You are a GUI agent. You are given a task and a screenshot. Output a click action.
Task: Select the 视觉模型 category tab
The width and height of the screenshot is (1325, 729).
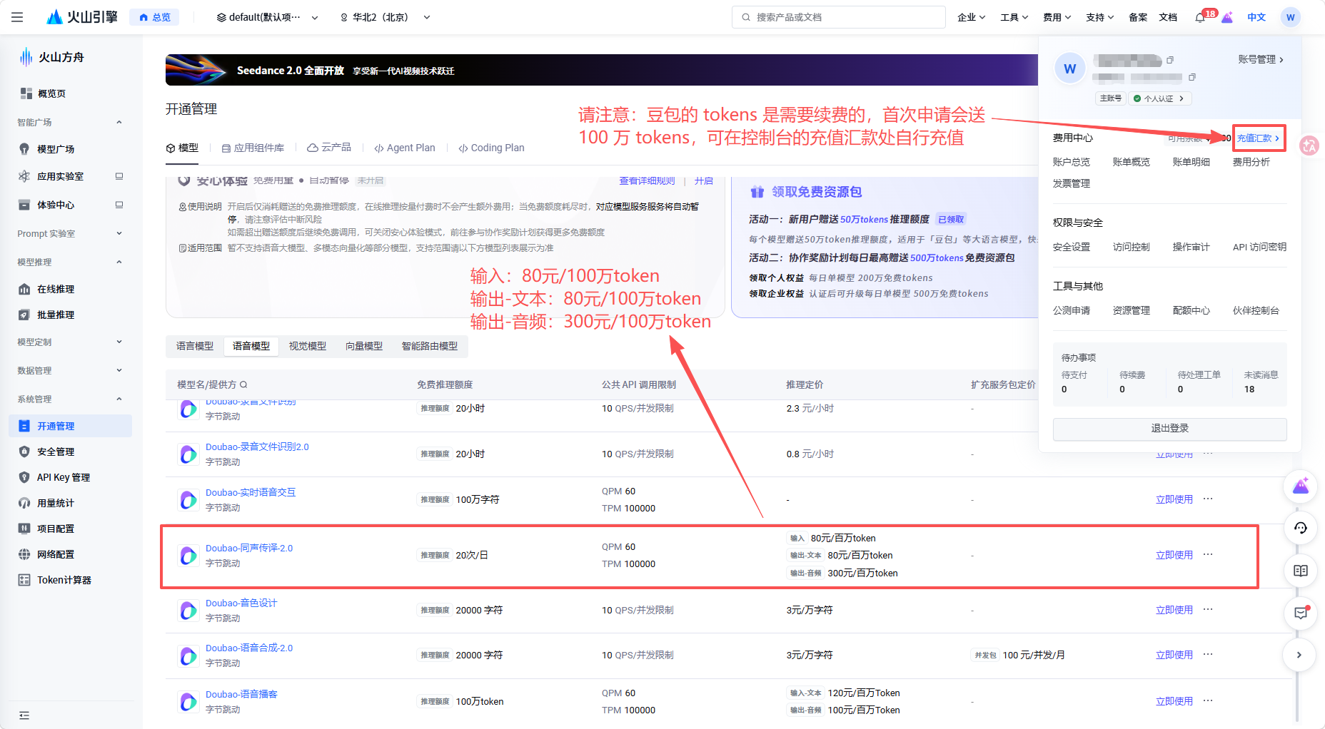pos(308,346)
